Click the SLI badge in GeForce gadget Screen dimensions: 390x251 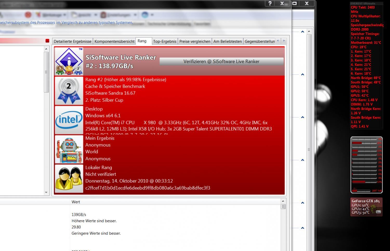click(x=378, y=212)
